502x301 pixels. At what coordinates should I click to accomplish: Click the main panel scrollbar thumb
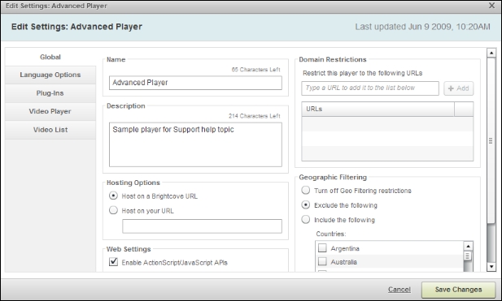point(491,140)
